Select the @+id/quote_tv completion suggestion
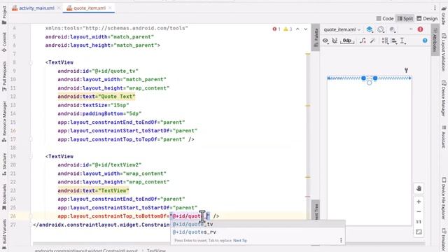This screenshot has width=448, height=252. click(258, 224)
